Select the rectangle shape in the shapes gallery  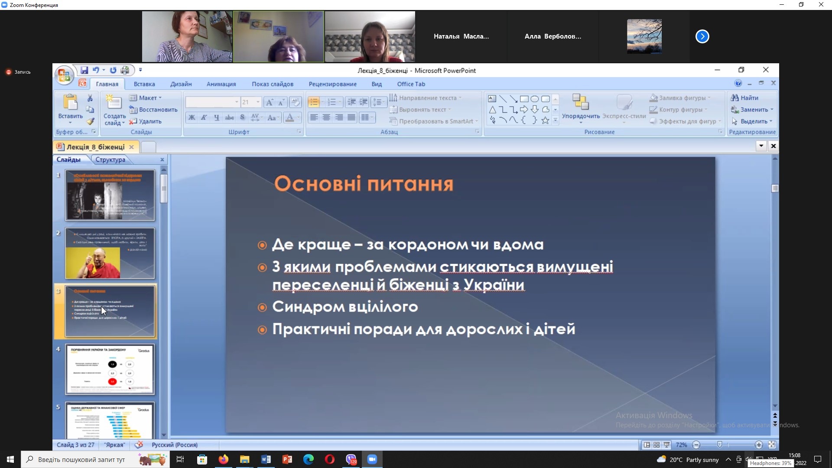524,99
